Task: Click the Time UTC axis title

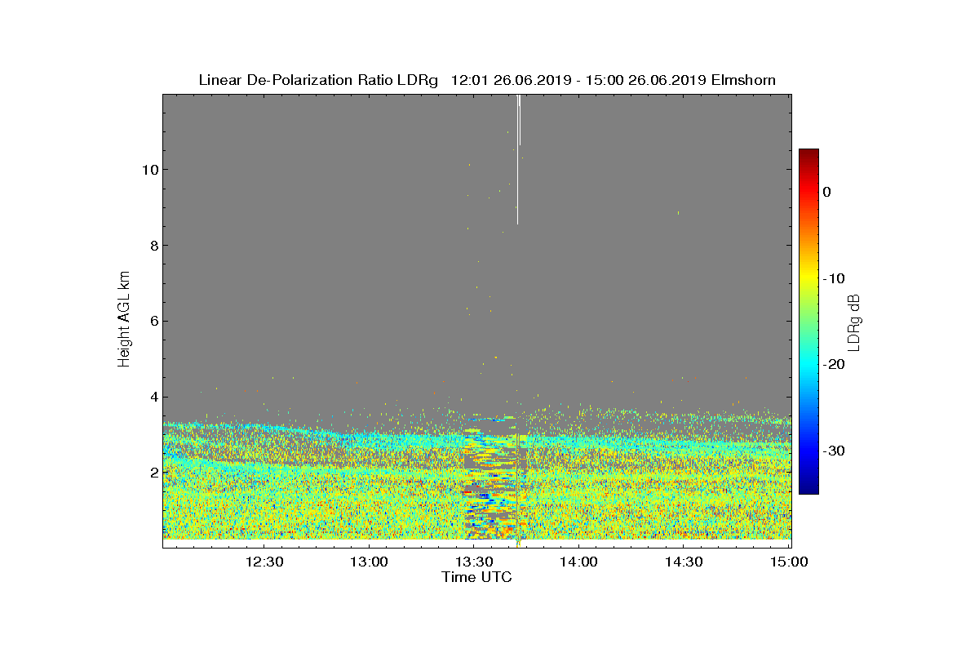Action: click(x=477, y=577)
